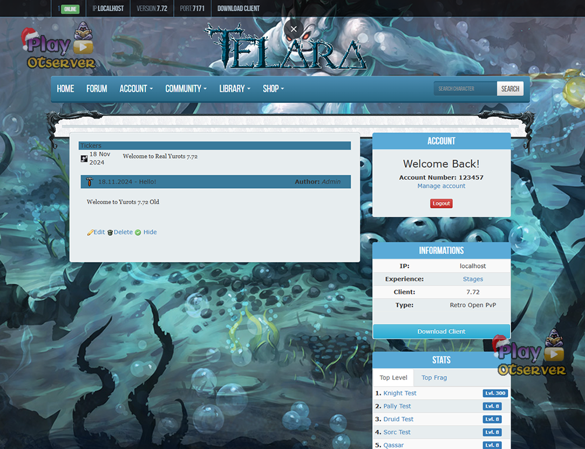Click 'IP: LOCALHOST' in top bar
Viewport: 585px width, 449px height.
click(x=108, y=8)
